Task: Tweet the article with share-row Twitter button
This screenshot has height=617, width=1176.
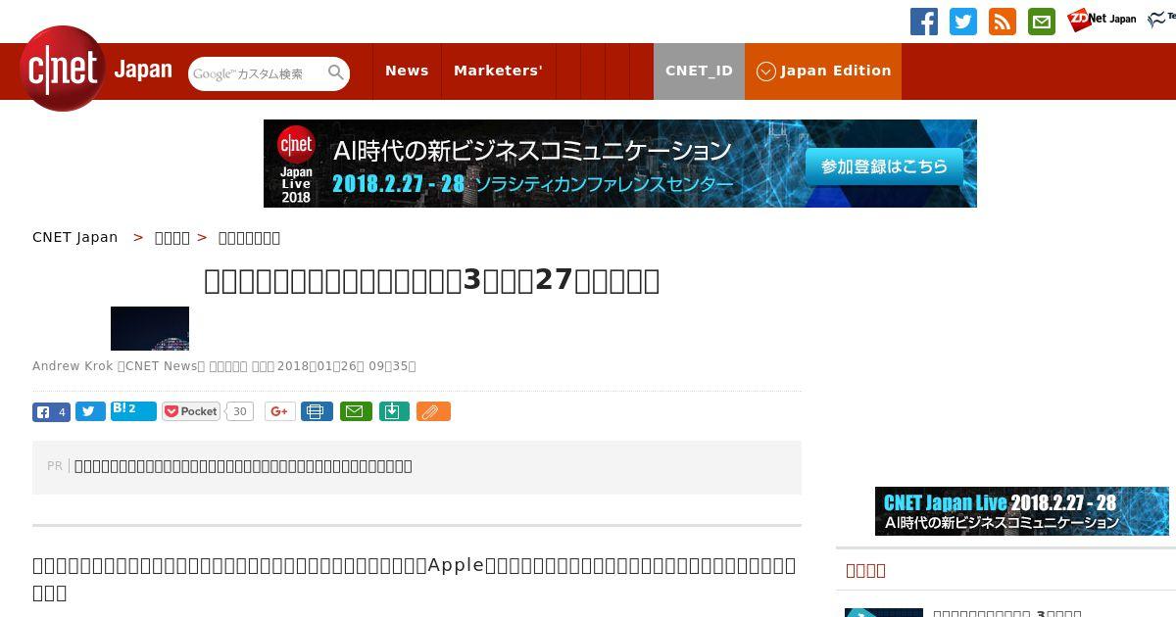Action: pyautogui.click(x=90, y=412)
